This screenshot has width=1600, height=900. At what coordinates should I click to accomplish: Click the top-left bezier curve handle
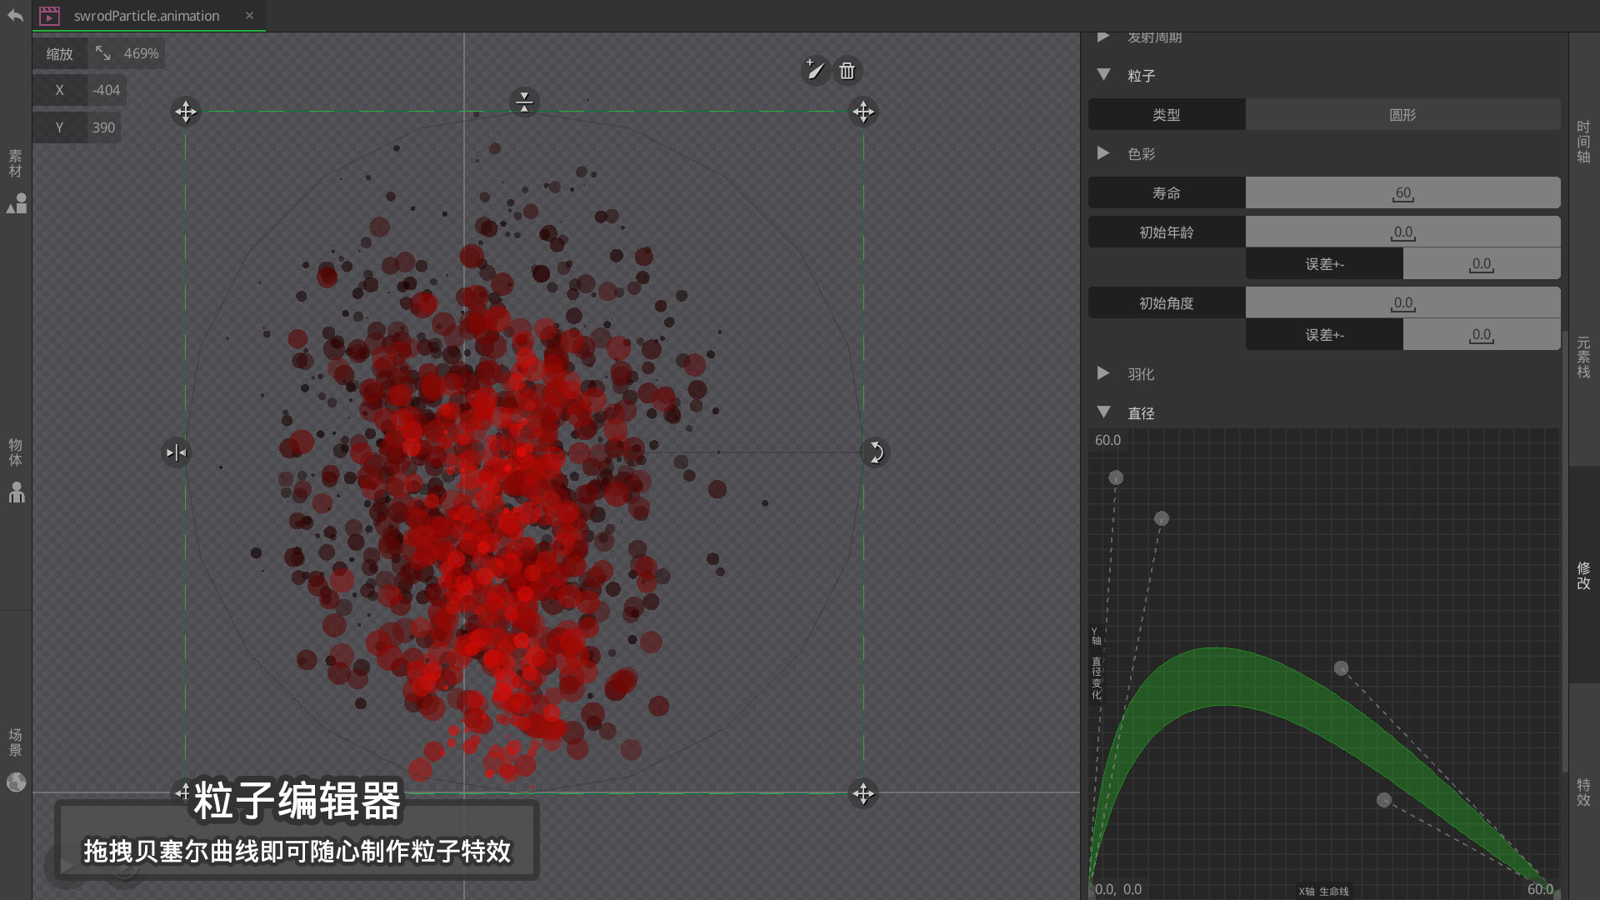1116,477
